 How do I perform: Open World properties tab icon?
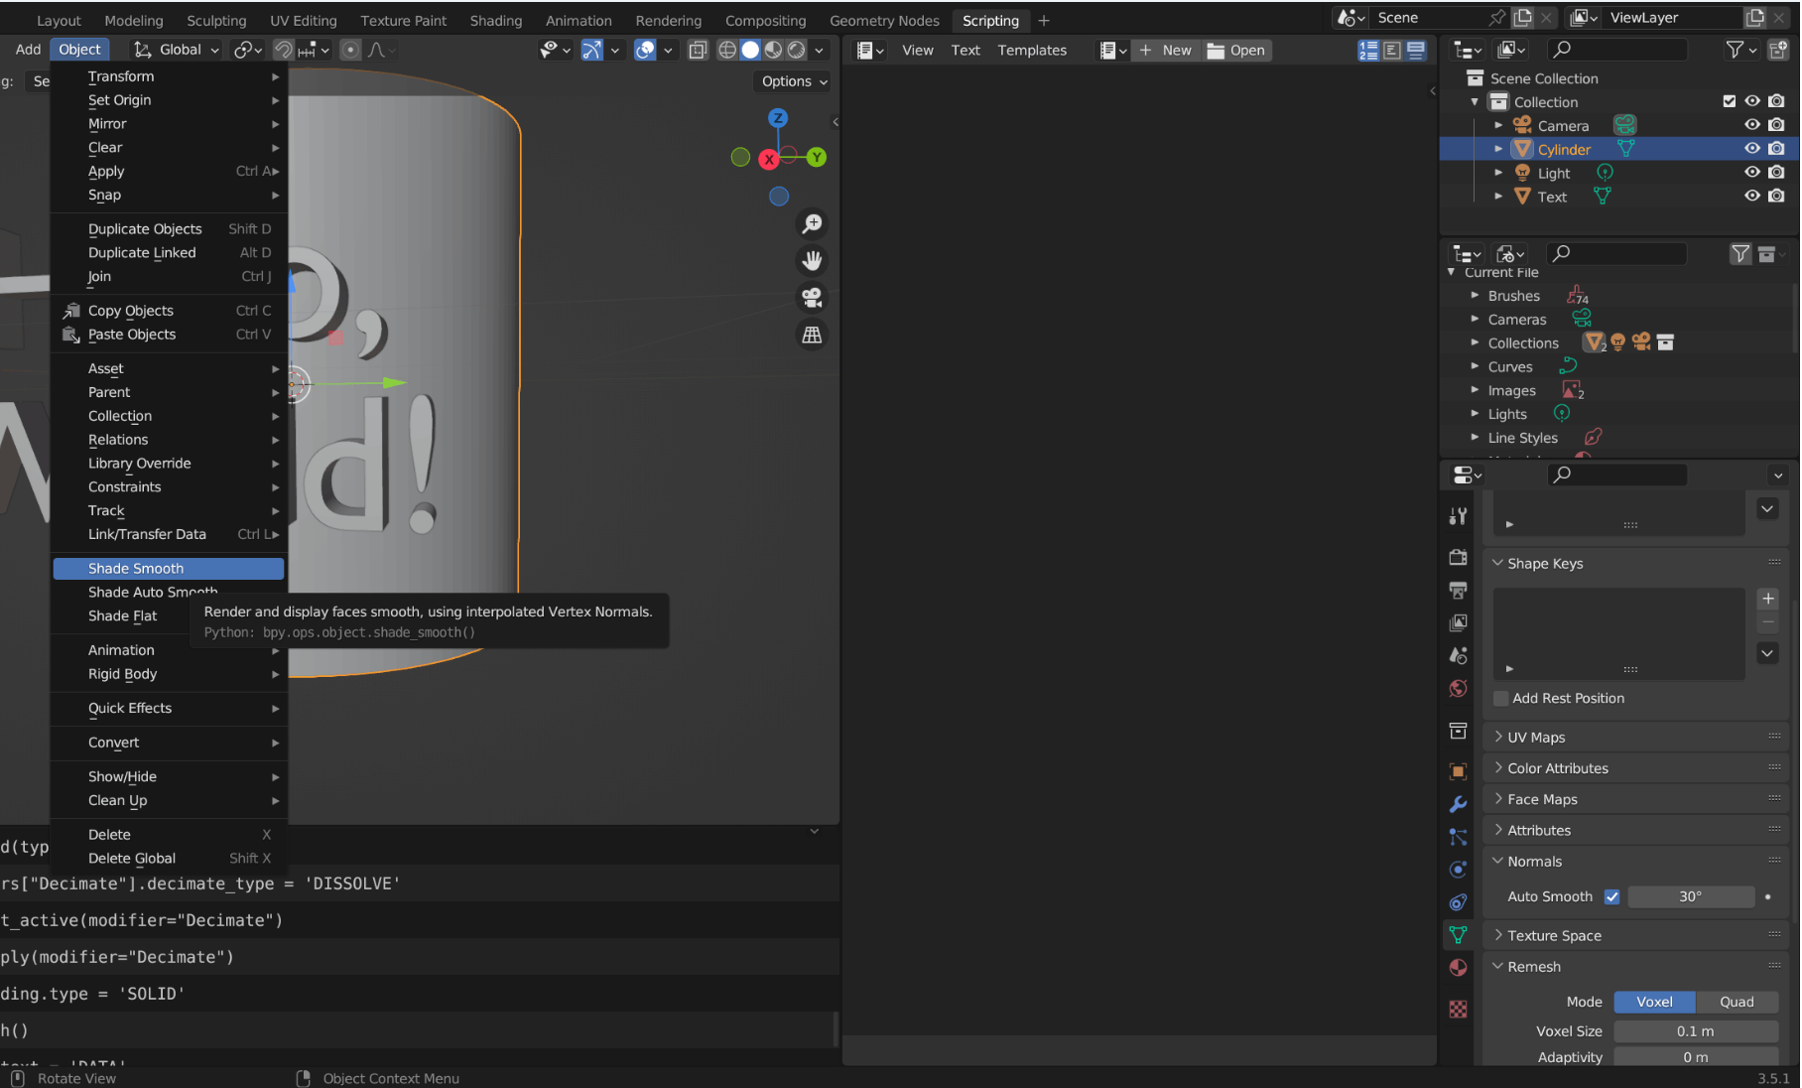click(1458, 689)
